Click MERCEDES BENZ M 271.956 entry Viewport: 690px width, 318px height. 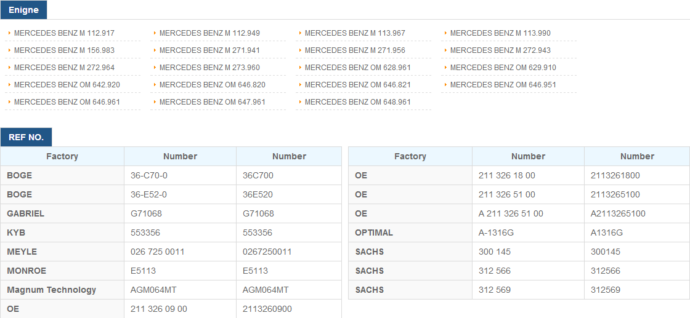pyautogui.click(x=355, y=50)
